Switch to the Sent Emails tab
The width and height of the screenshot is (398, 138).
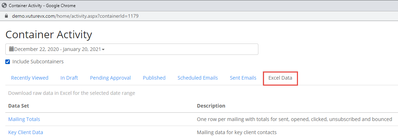click(243, 78)
